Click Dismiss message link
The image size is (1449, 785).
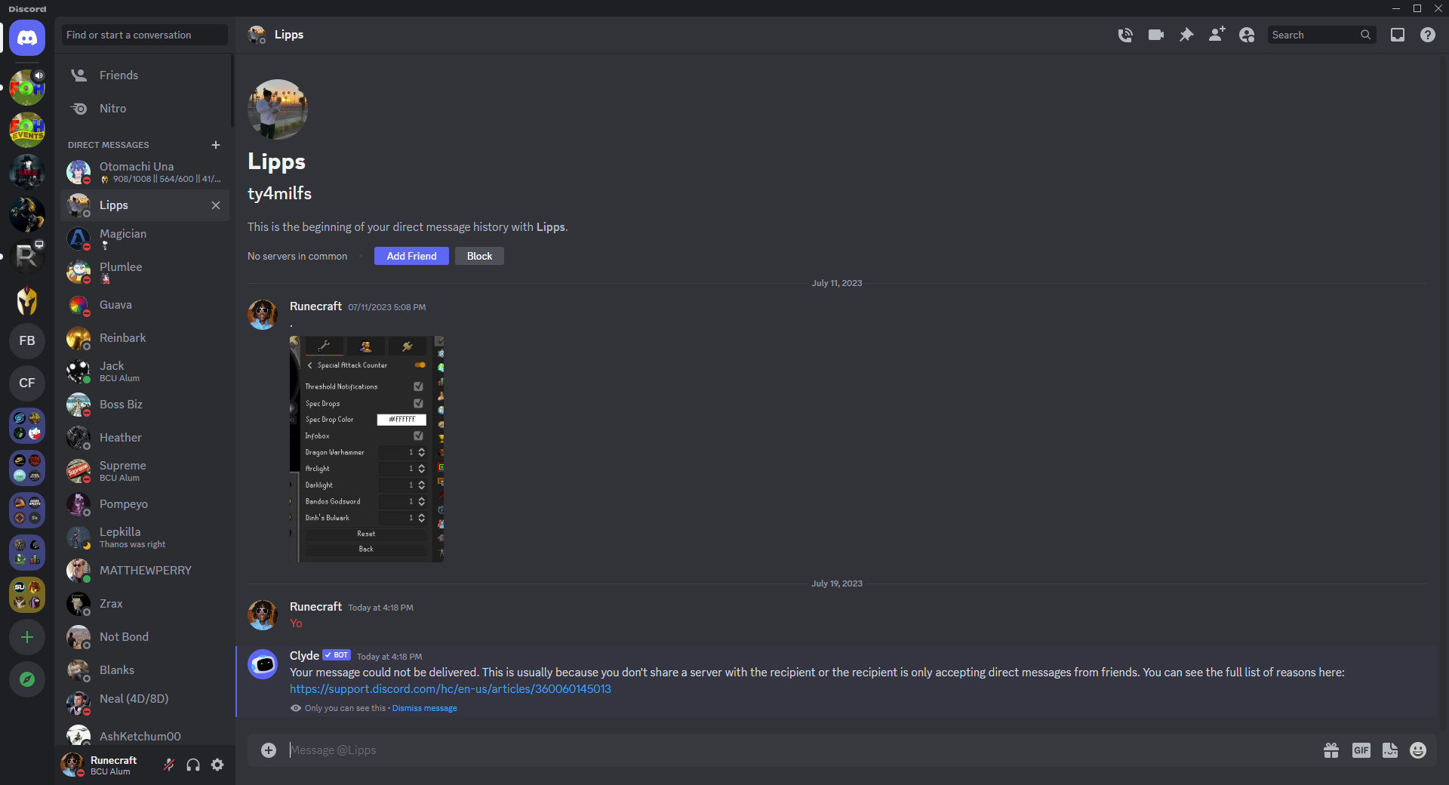(424, 708)
